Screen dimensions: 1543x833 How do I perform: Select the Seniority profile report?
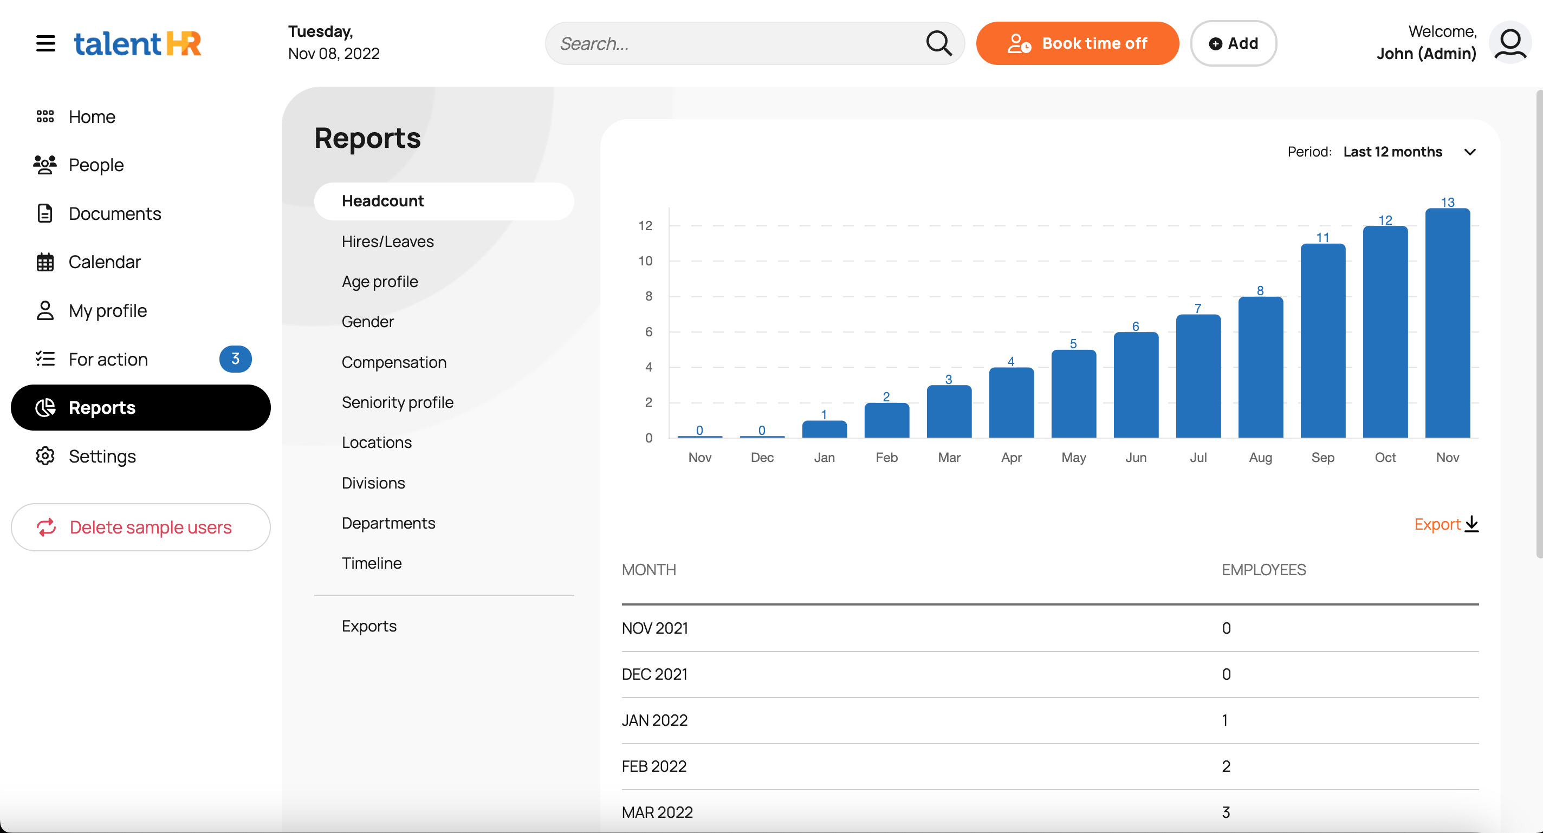397,402
